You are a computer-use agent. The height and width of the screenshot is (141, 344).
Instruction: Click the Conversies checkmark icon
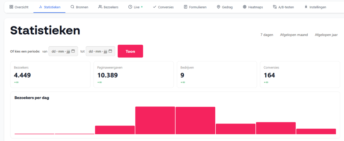[155, 7]
